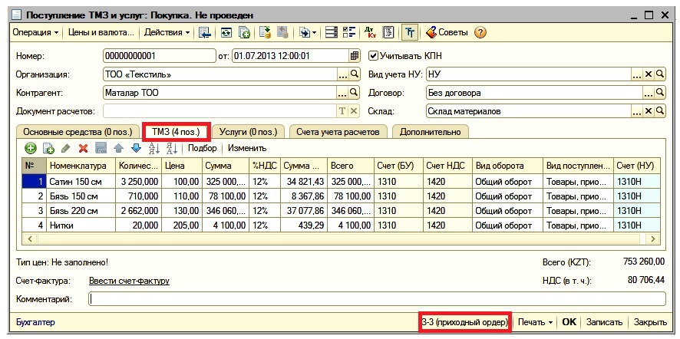Open the Счета учета расчетов tab
This screenshot has width=680, height=339.
tap(338, 131)
